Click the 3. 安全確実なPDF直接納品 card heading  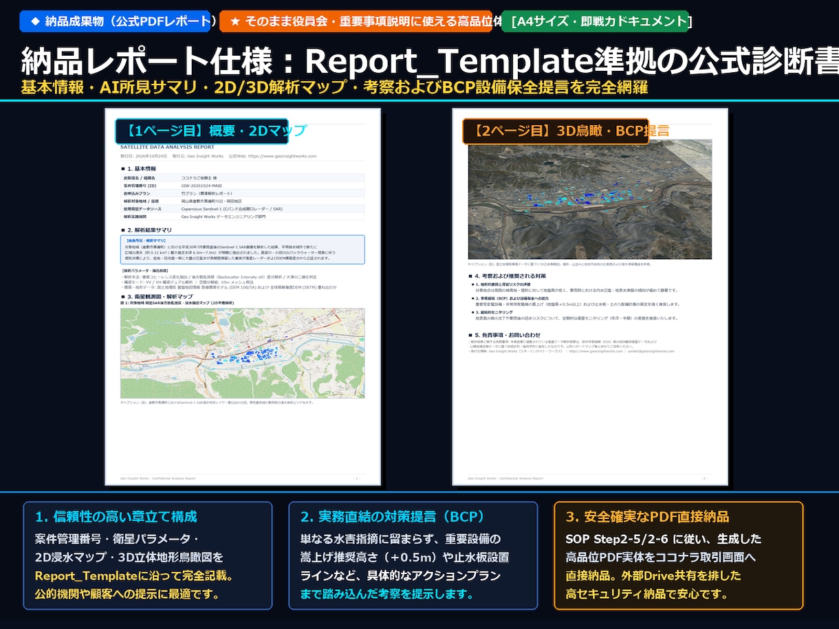pyautogui.click(x=647, y=516)
